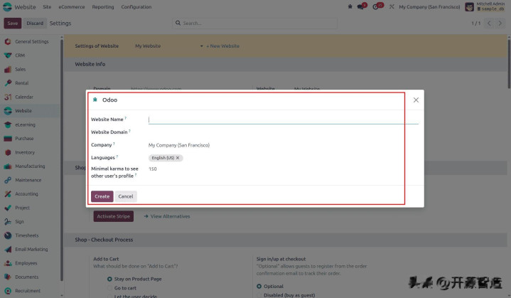Open the Reporting menu

click(x=103, y=7)
